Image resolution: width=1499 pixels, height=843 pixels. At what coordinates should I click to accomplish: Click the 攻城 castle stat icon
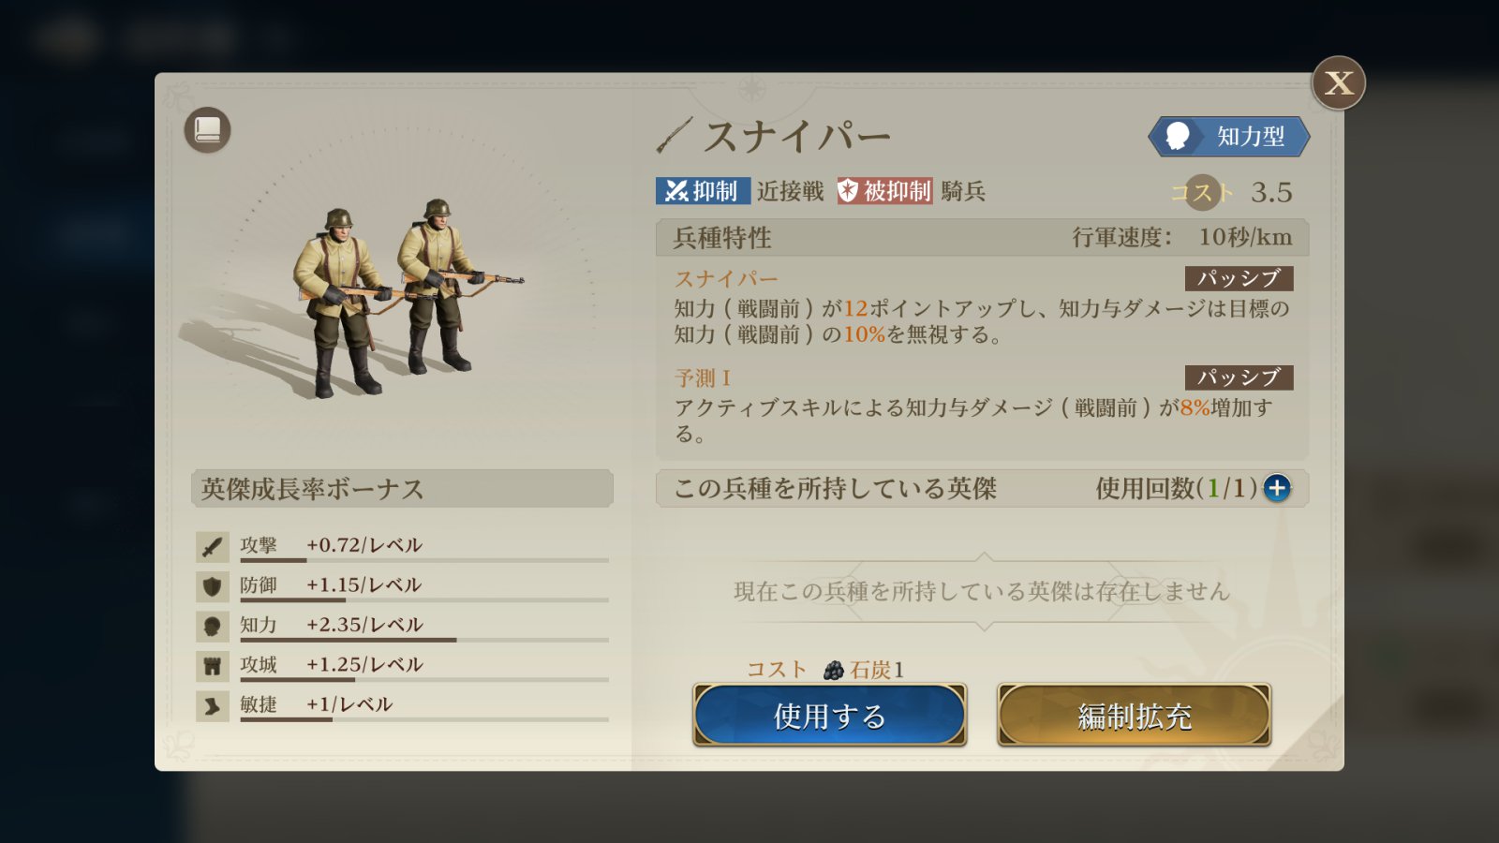213,666
